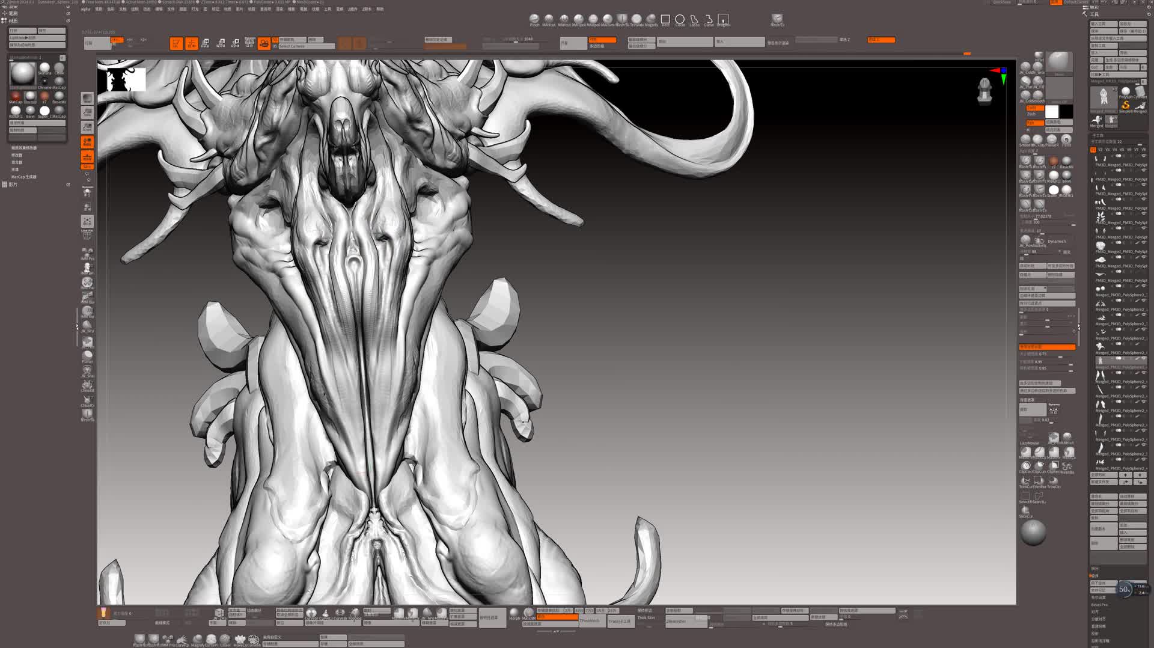Pick the Lasso selection icon
Image resolution: width=1154 pixels, height=648 pixels.
(694, 19)
